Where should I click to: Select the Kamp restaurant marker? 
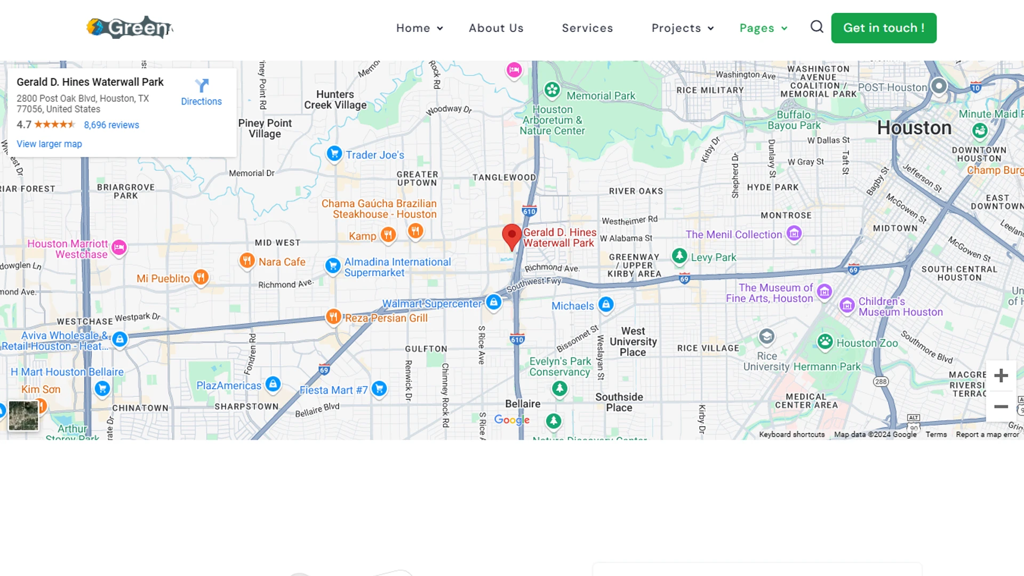[x=388, y=235]
